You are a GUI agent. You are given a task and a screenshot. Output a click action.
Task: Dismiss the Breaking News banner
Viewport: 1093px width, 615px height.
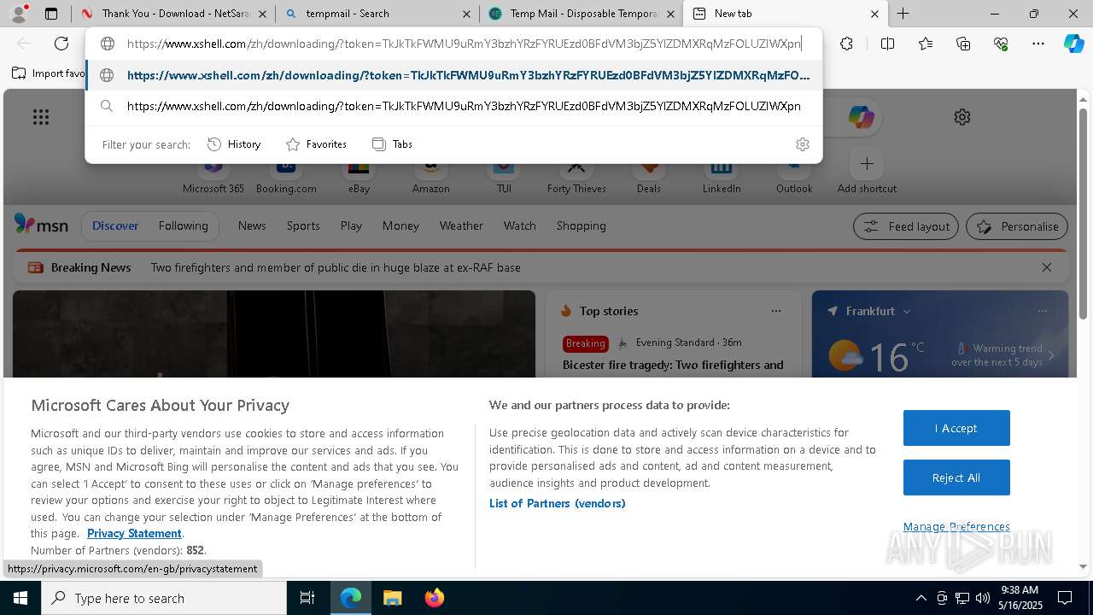(x=1047, y=267)
